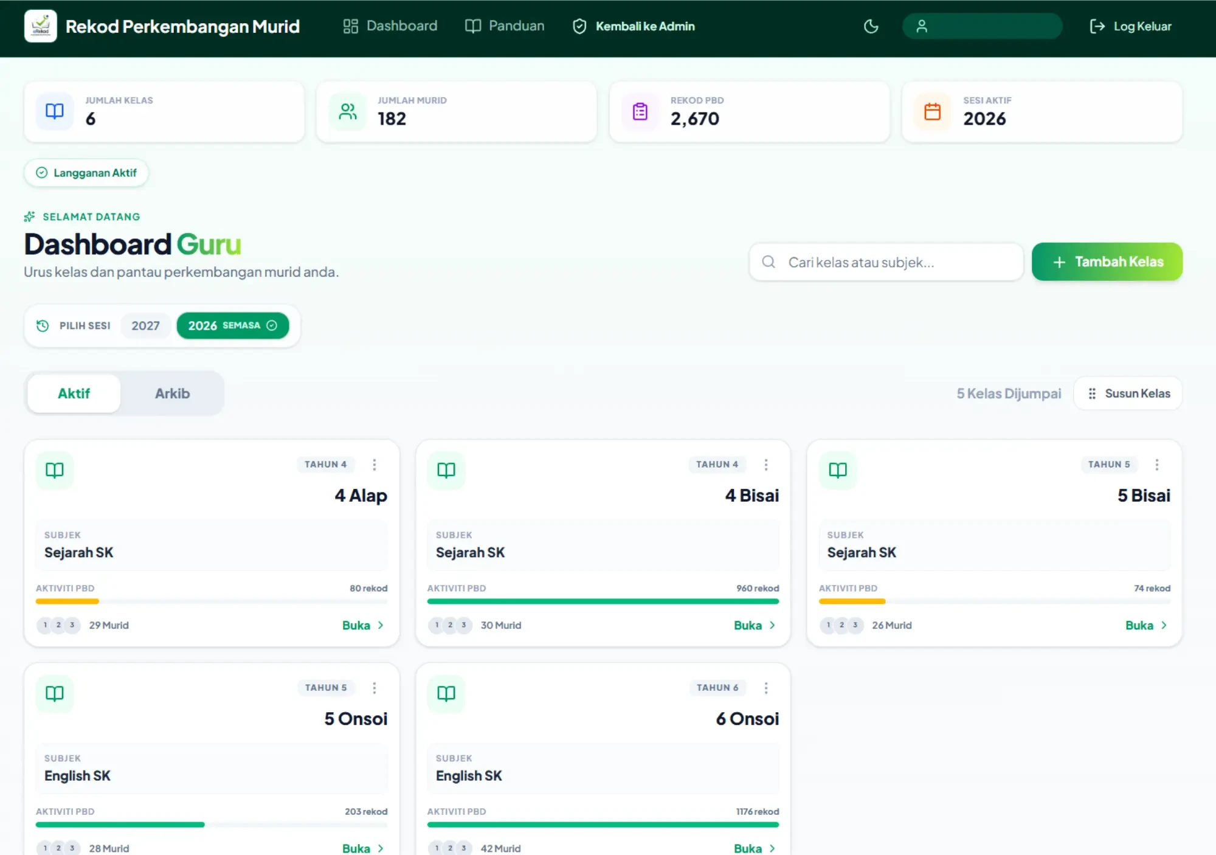Open the Dashboard menu item

point(390,26)
